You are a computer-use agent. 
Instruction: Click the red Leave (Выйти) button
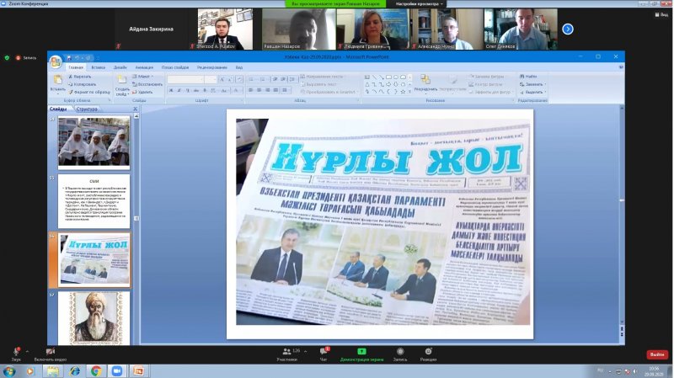657,354
